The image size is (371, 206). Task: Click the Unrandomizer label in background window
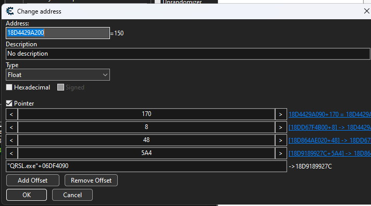(182, 2)
